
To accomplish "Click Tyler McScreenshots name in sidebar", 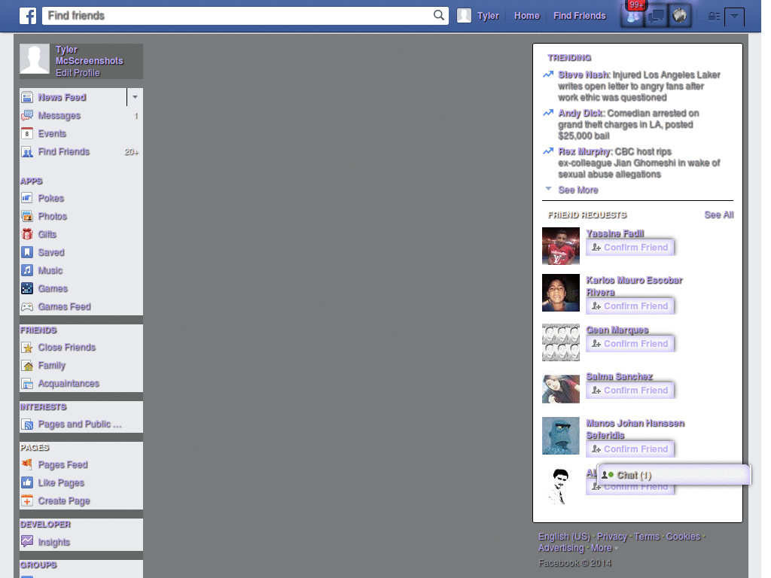I will coord(89,55).
